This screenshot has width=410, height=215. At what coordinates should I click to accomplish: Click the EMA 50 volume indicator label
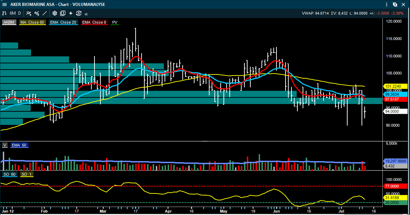(x=20, y=145)
